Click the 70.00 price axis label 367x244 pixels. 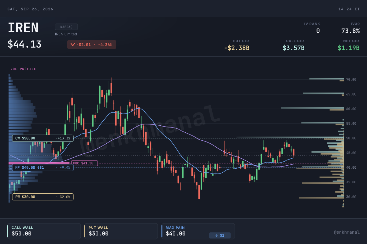[351, 80]
